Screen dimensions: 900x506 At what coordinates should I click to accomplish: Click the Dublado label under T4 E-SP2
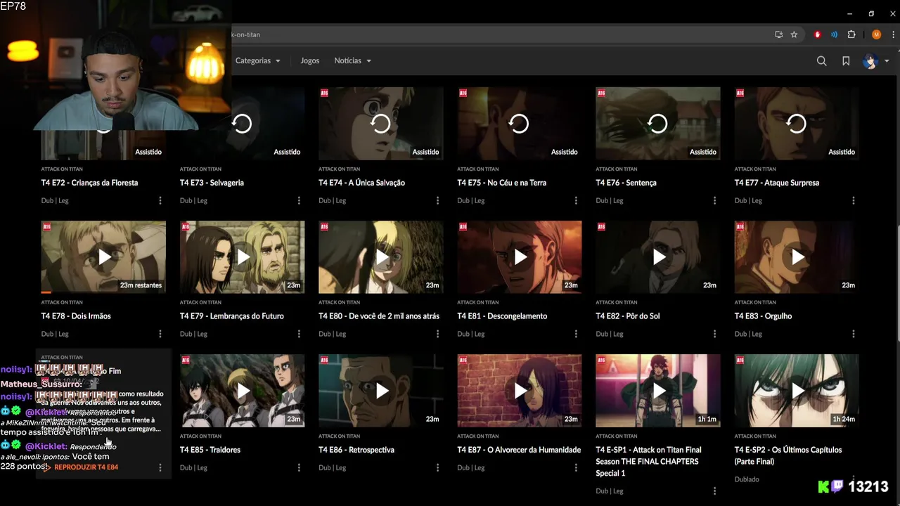[747, 479]
